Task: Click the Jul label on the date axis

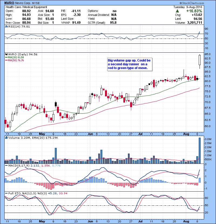Action: [140, 134]
